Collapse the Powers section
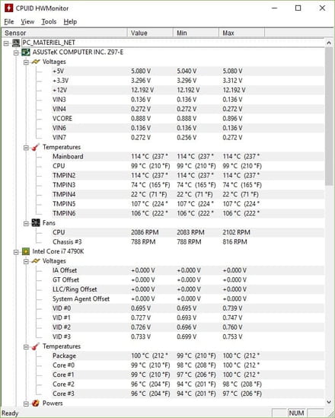 click(26, 404)
